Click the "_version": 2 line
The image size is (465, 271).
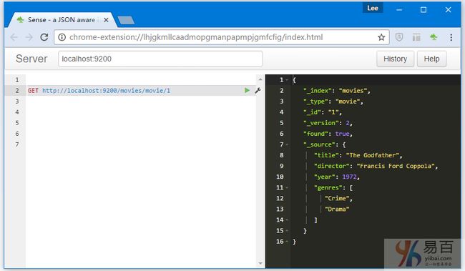(x=328, y=123)
